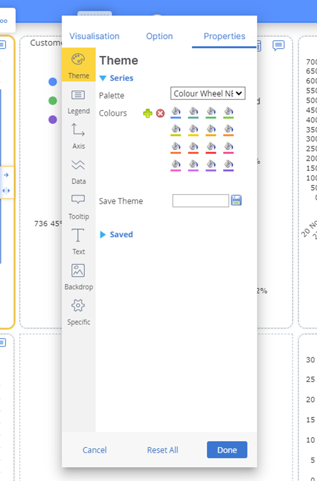
Task: Open the Specific settings gear section
Action: 78,312
